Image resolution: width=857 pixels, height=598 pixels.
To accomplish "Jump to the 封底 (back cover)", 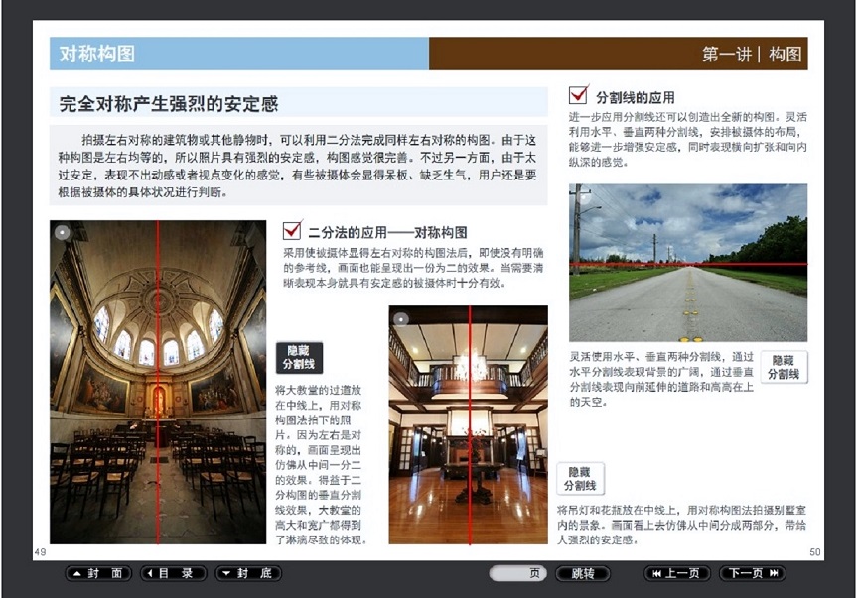I will point(248,573).
